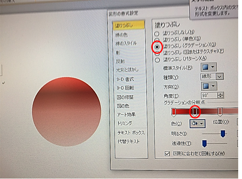Click the 角度 spinner arrows
242x179 pixels.
[x=221, y=95]
